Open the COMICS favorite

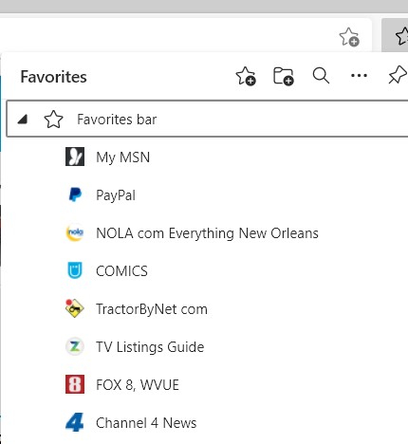tap(121, 271)
